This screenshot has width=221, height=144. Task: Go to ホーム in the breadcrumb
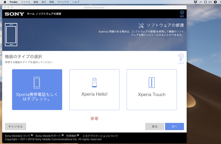(31, 14)
